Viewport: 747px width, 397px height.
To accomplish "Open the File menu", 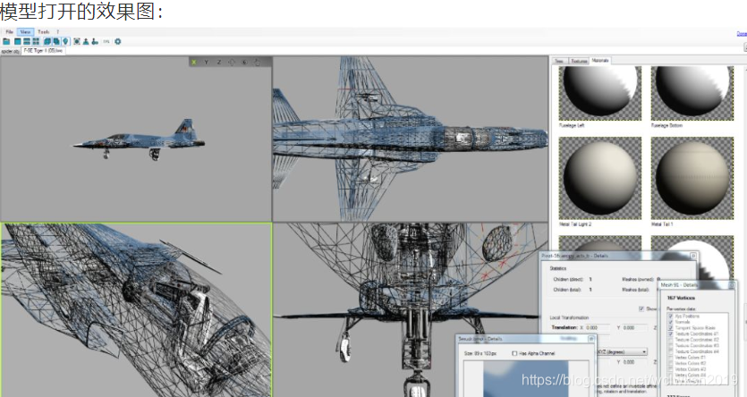I will point(10,32).
